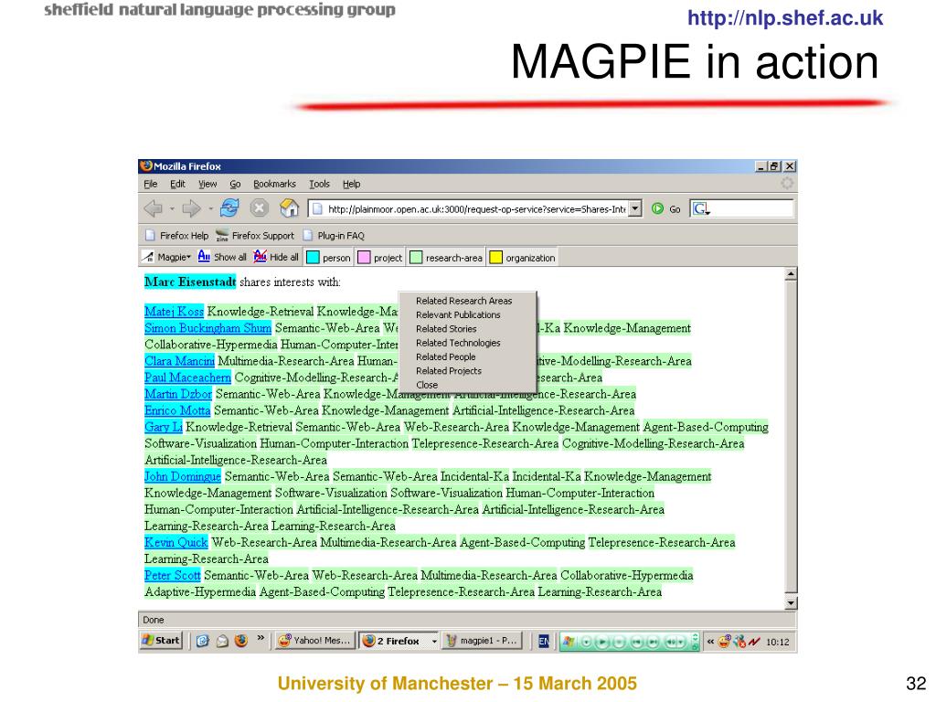Image resolution: width=936 pixels, height=702 pixels.
Task: Open the Clara Mancini link
Action: 179,360
